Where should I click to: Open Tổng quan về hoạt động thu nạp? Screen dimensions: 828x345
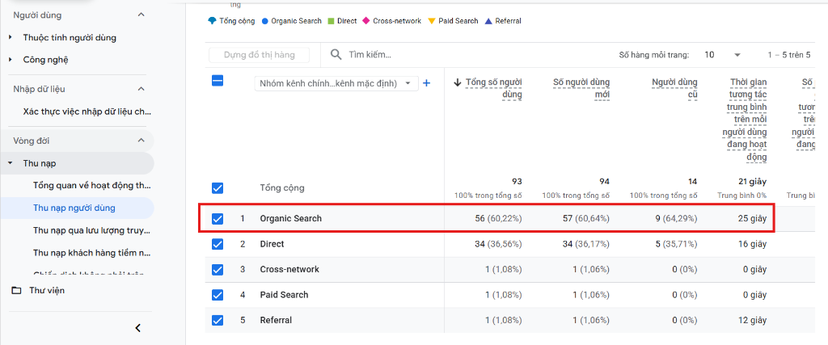point(92,186)
